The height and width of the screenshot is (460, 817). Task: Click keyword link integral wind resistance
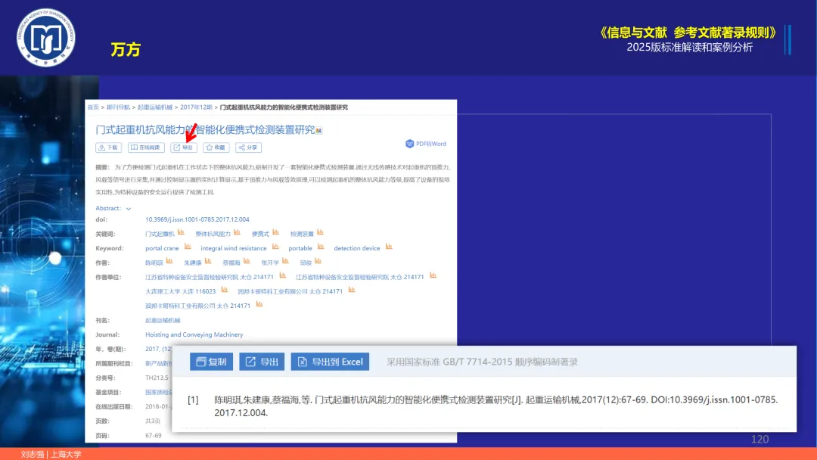(x=234, y=248)
